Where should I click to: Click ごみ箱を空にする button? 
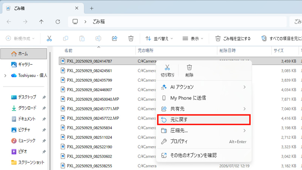233,39
